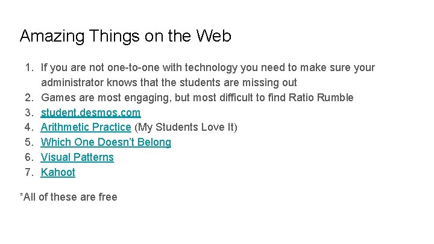
Task: Click the '(My Students Love It)' note
Action: click(186, 127)
